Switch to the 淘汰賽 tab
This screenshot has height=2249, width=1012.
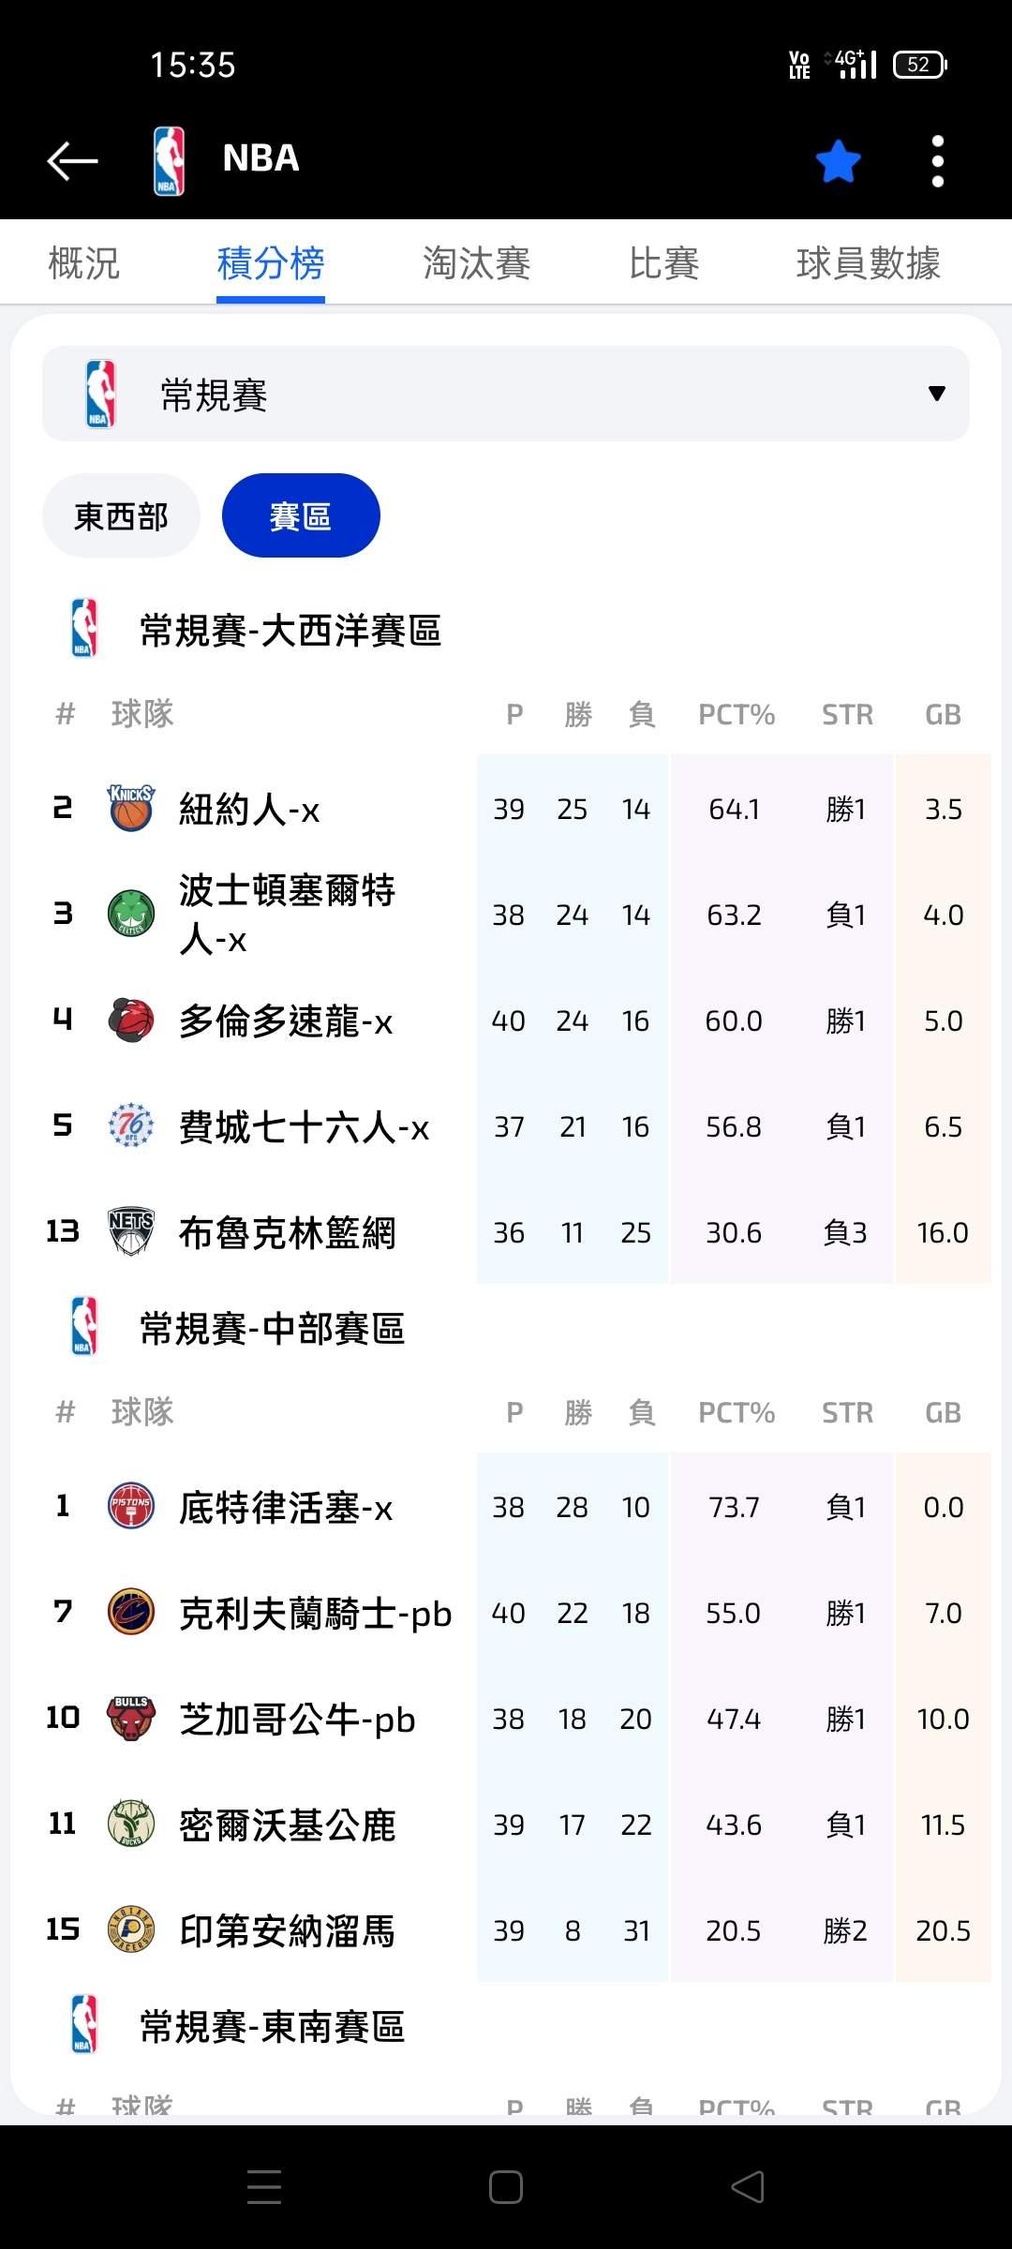476,263
